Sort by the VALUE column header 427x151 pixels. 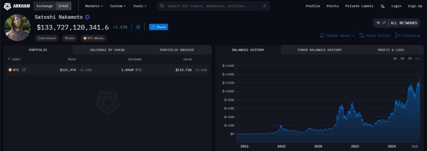(187, 59)
